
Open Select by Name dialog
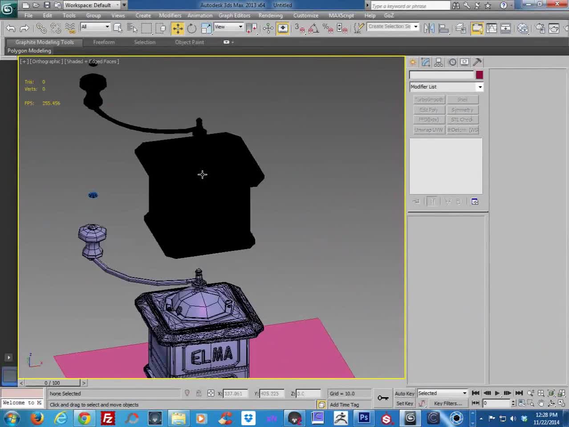(132, 28)
